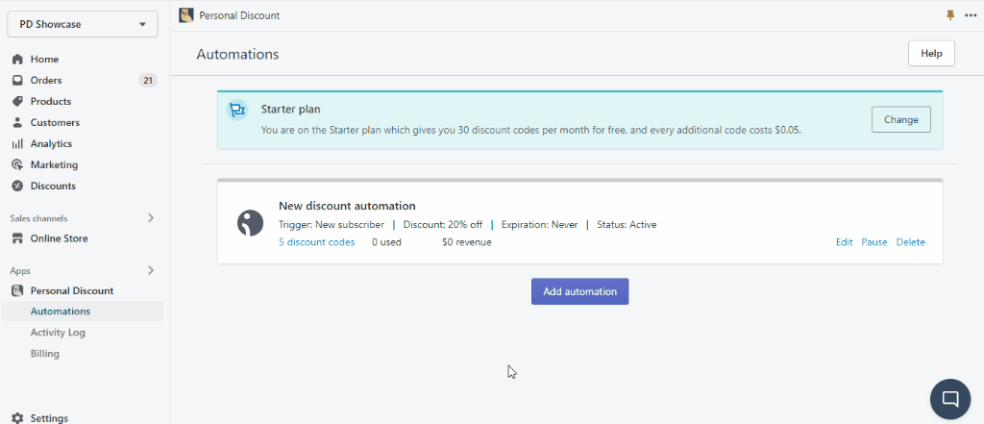Expand the Sales channels chevron
This screenshot has height=424, width=984.
click(151, 218)
